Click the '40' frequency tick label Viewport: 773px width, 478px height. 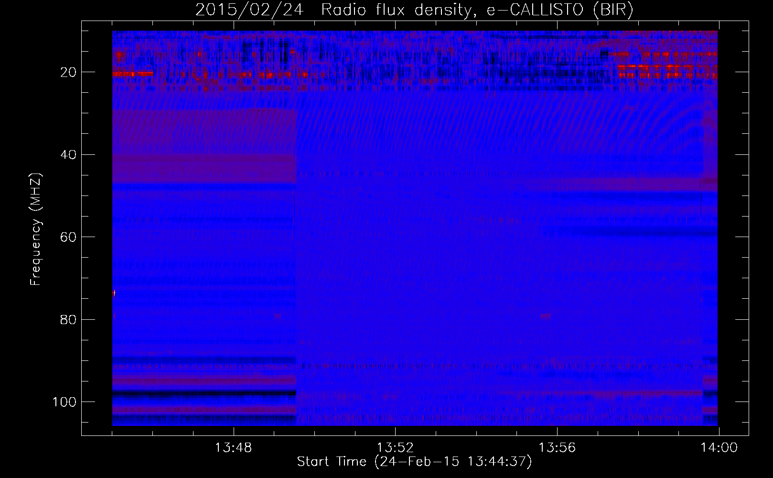69,155
